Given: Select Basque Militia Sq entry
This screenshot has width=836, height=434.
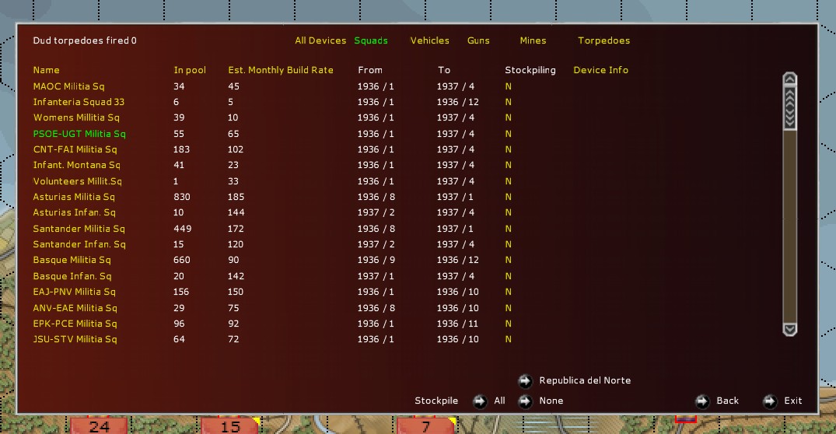Looking at the screenshot, I should [72, 260].
